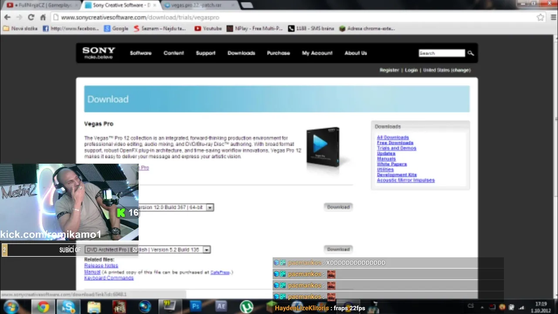Viewport: 558px width, 314px height.
Task: Open uTorrent from the taskbar
Action: (246, 307)
